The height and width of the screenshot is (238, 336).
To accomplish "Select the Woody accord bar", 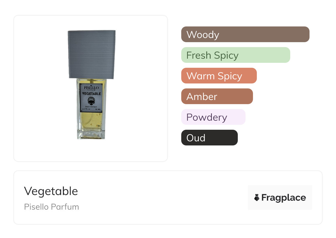I will click(x=245, y=34).
